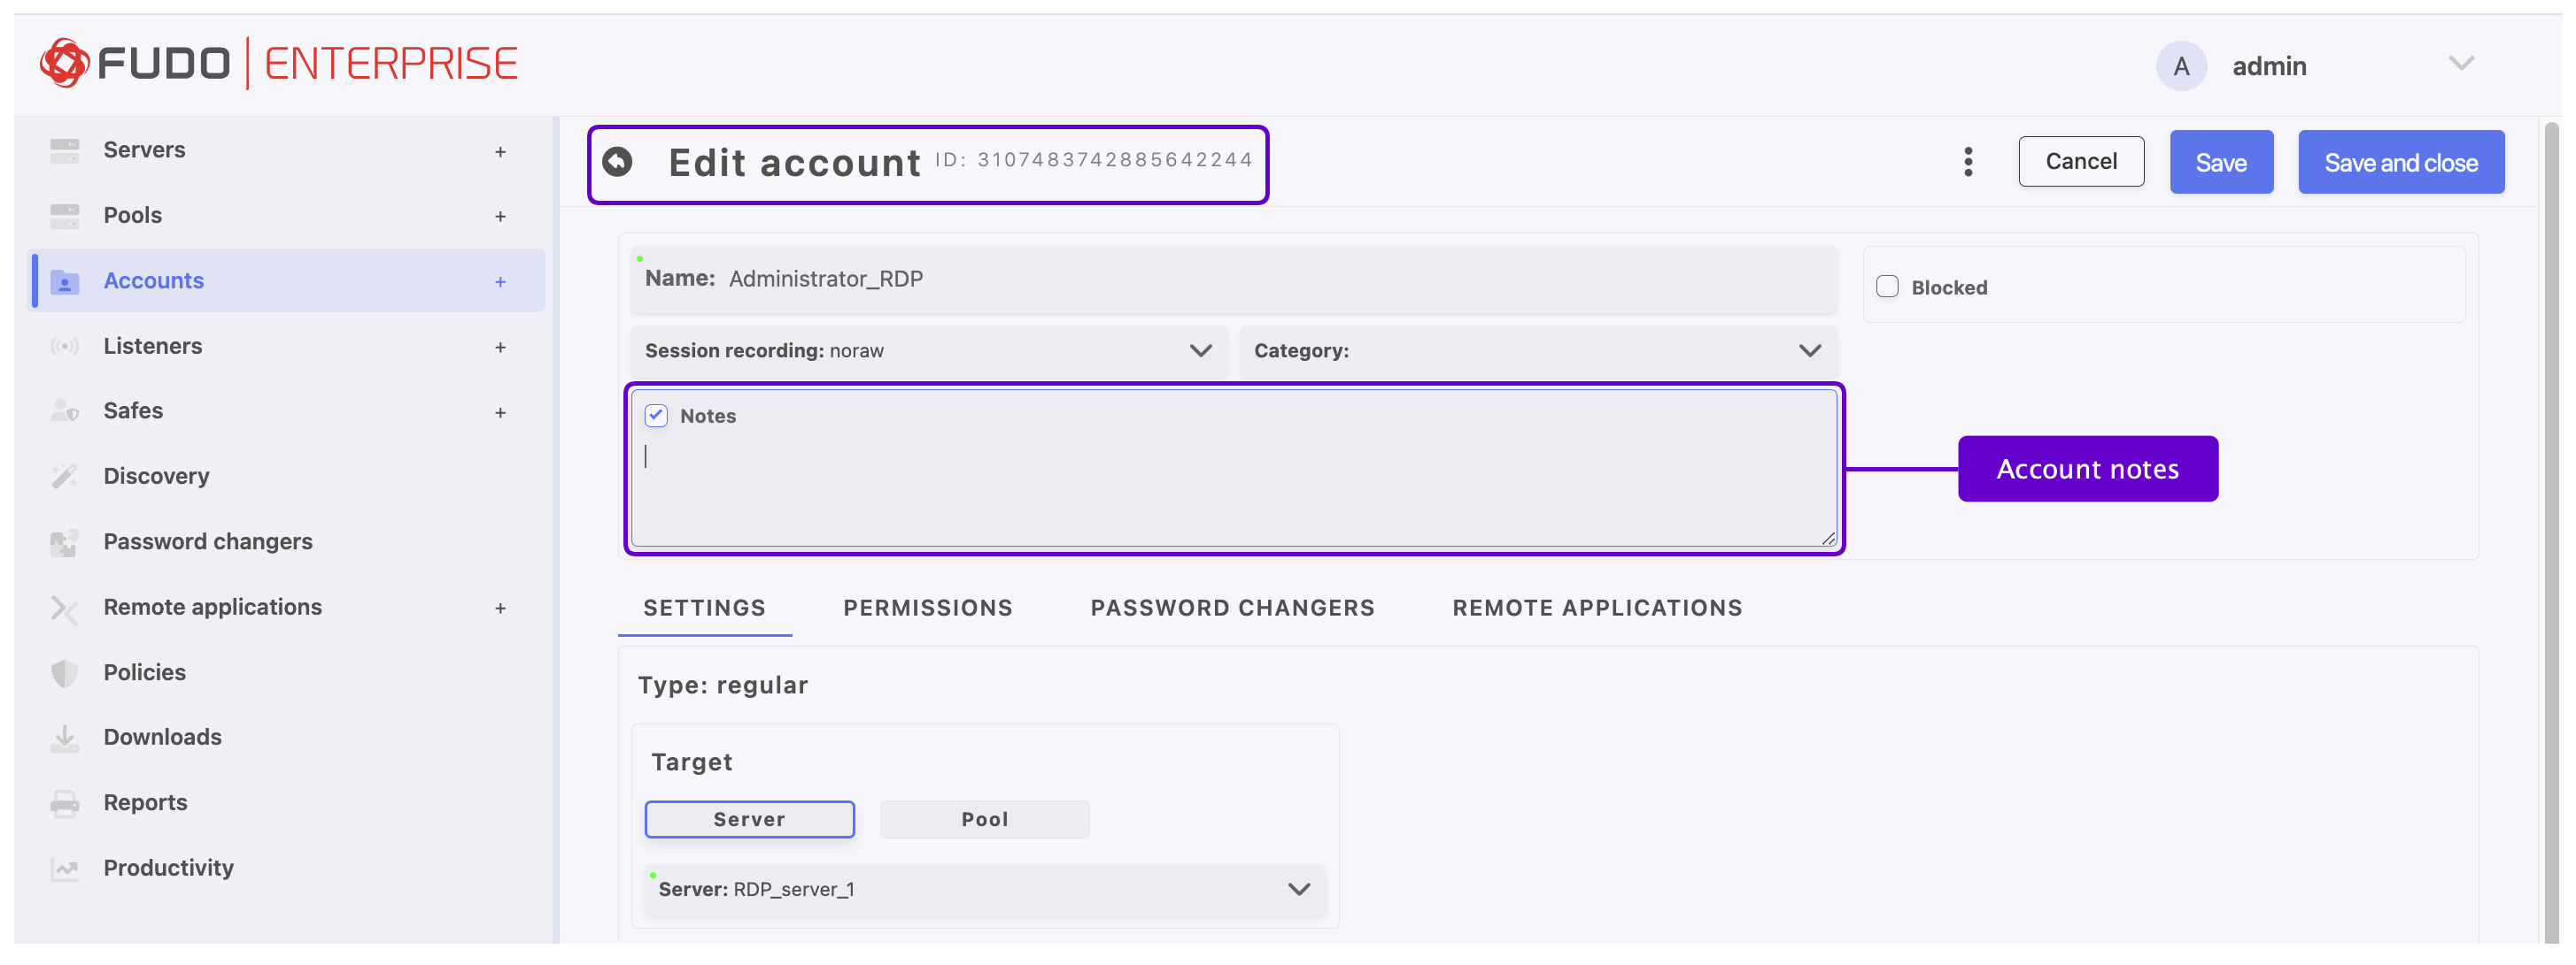Add a new server with plus icon

tap(500, 152)
